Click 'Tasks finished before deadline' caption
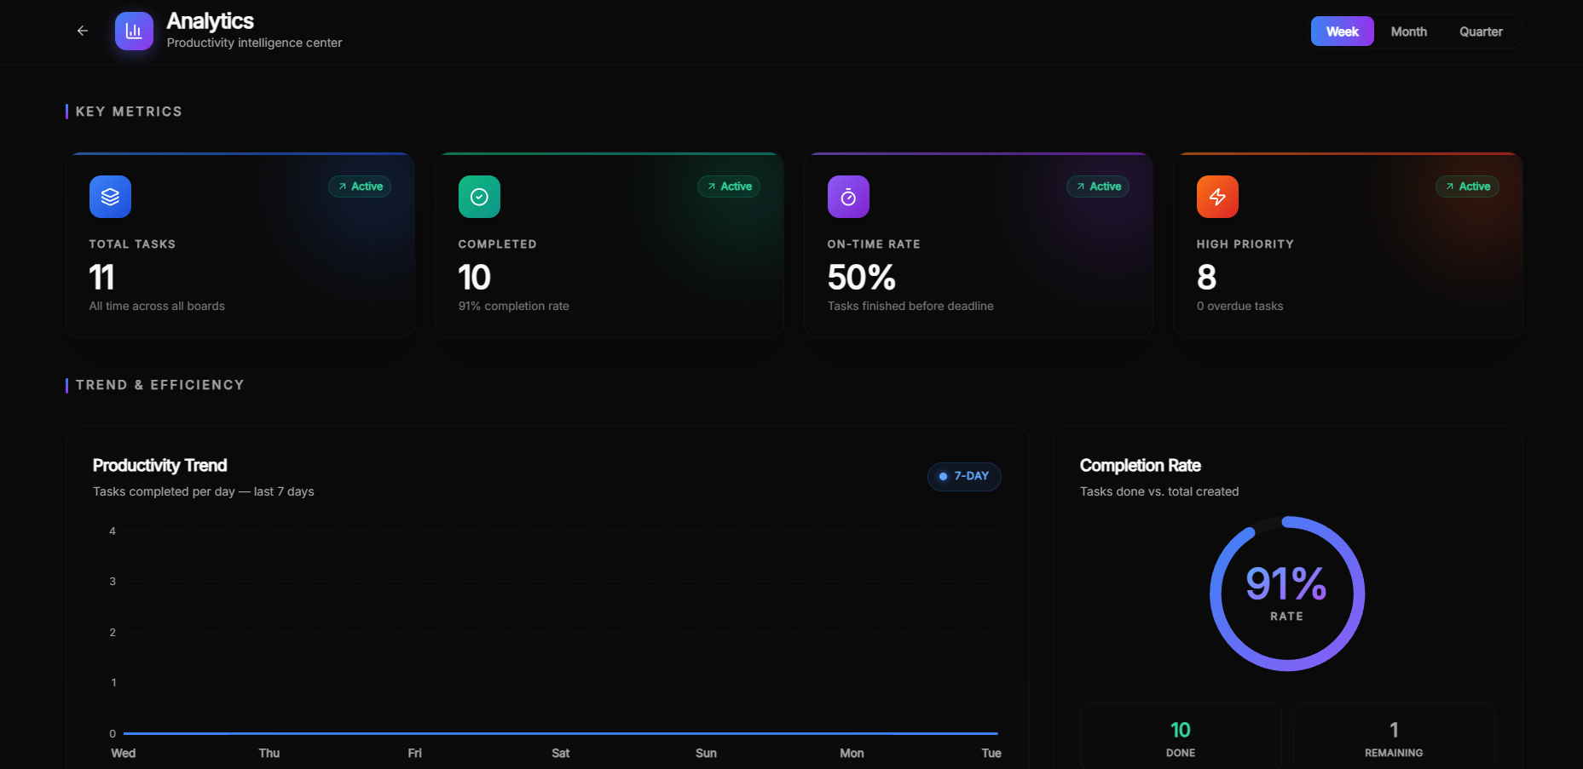Screen dimensions: 1583x769 click(x=910, y=306)
